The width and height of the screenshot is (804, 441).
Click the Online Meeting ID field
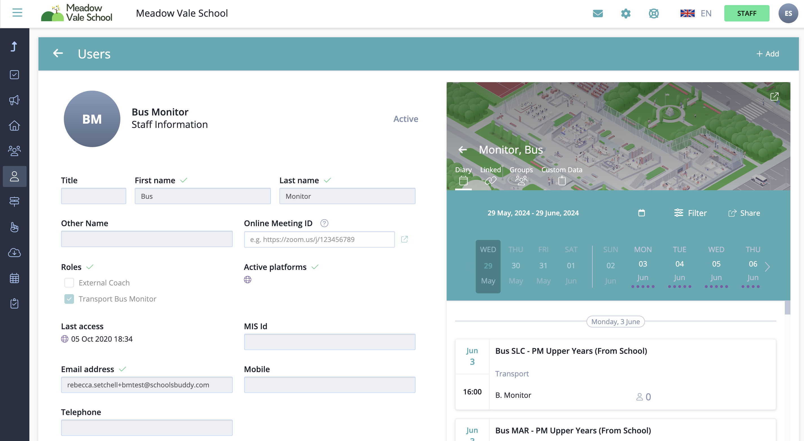[319, 239]
